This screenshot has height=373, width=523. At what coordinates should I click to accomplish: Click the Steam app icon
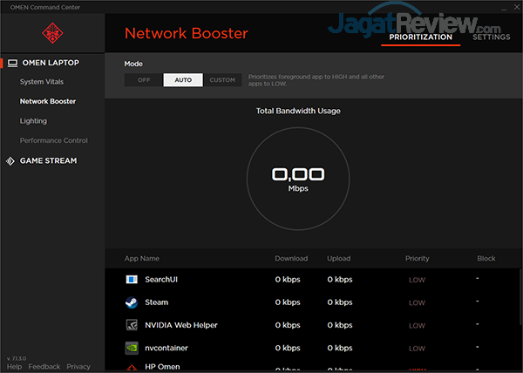(x=132, y=302)
